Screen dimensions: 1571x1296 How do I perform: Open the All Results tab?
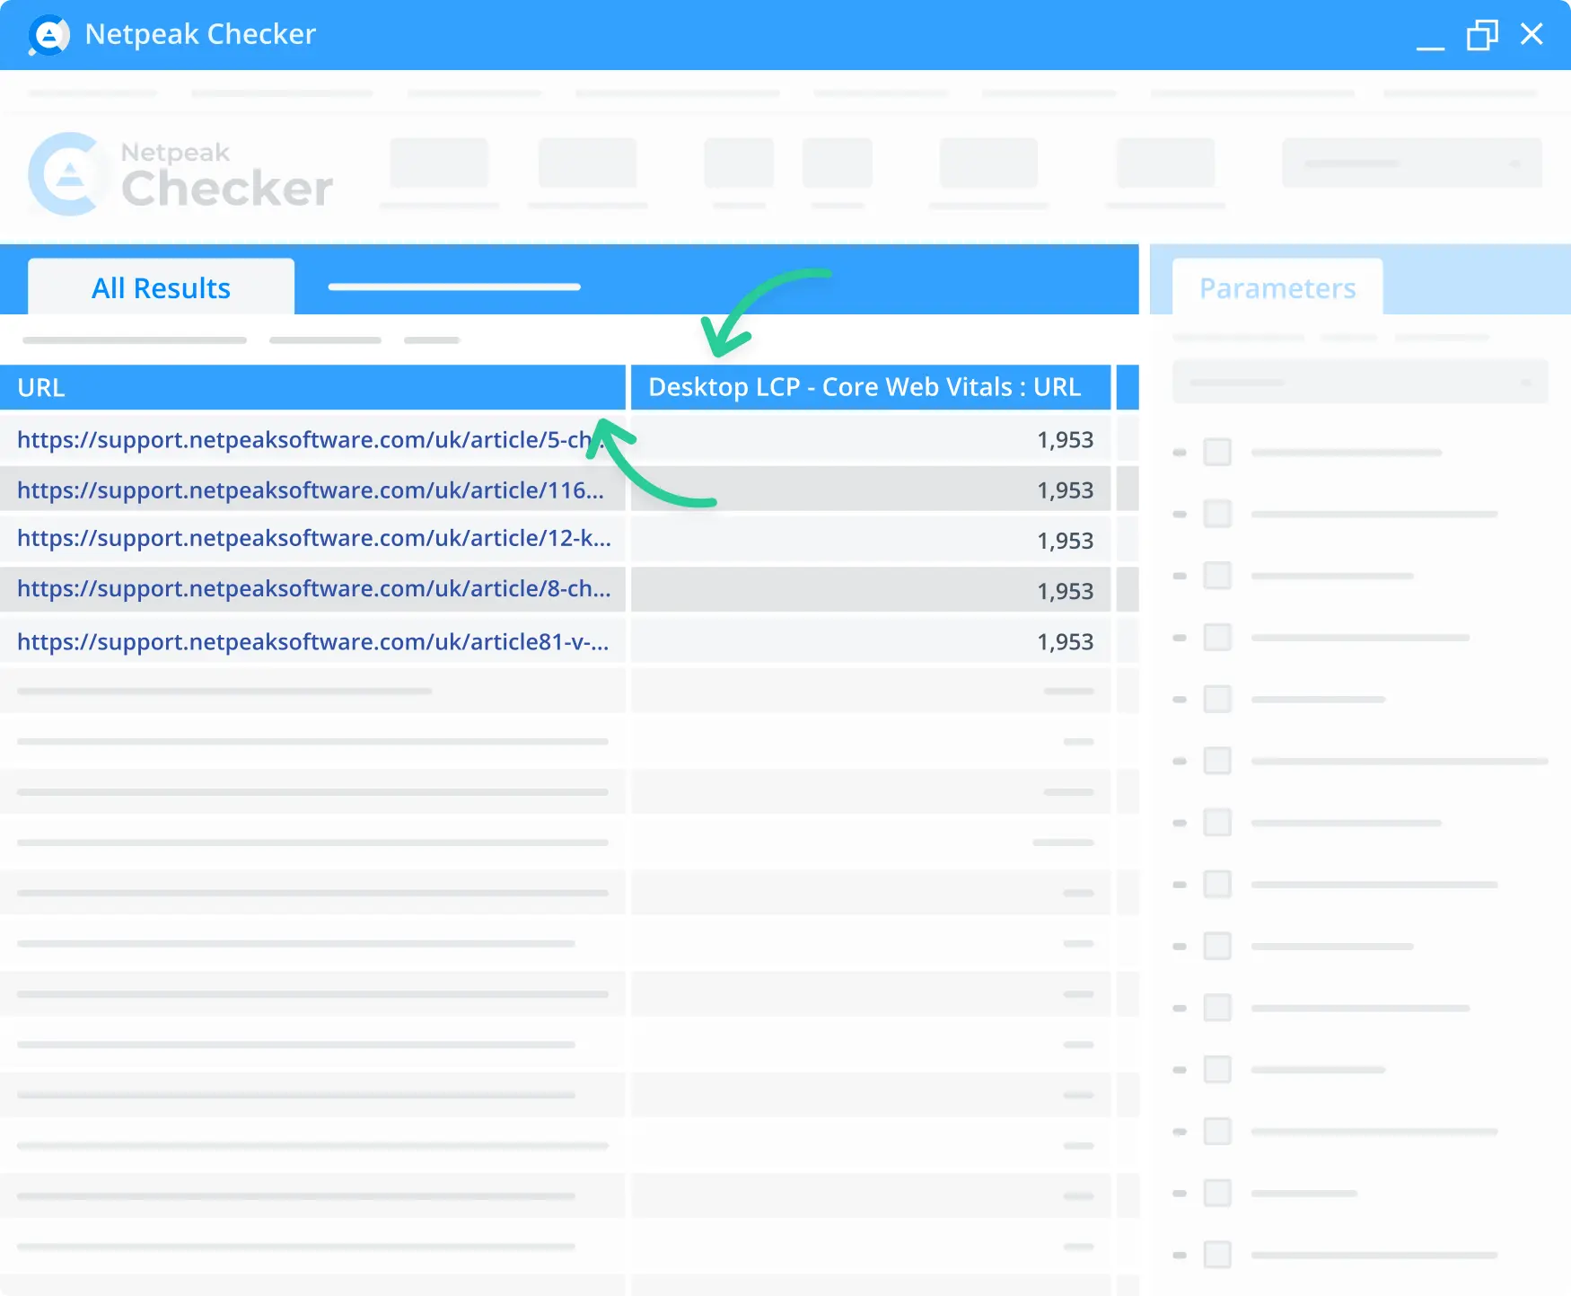(x=162, y=287)
